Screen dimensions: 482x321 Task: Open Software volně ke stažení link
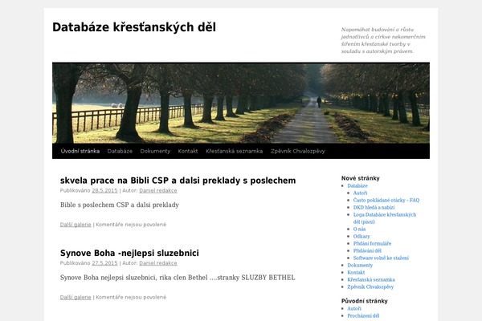381,258
